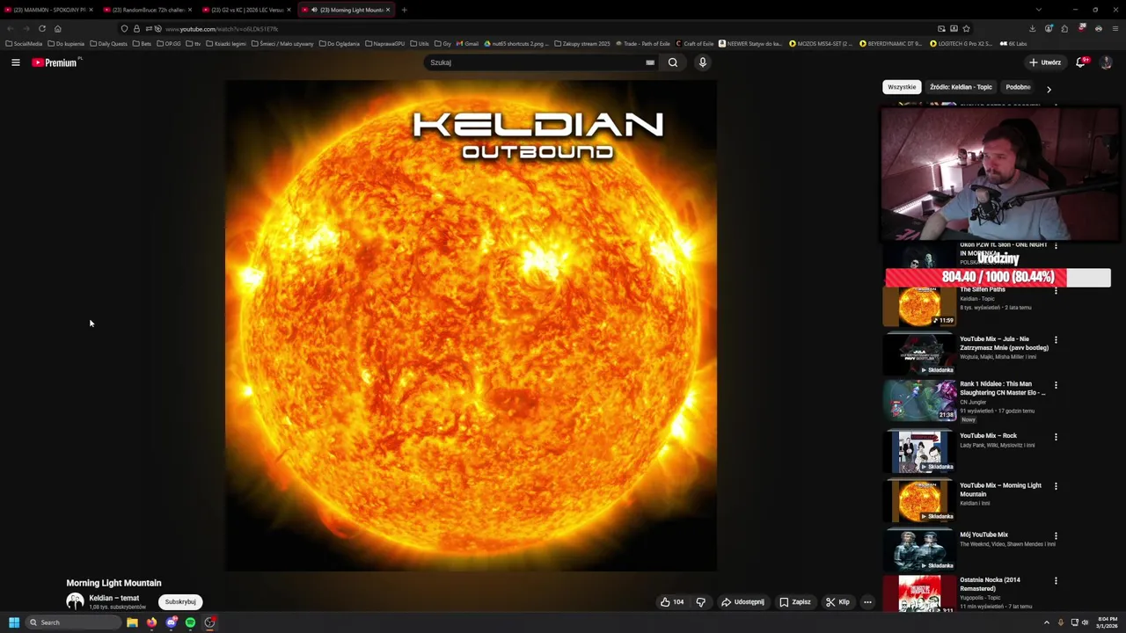
Task: Open taskbar clock showing 8:04 PM
Action: [1106, 622]
